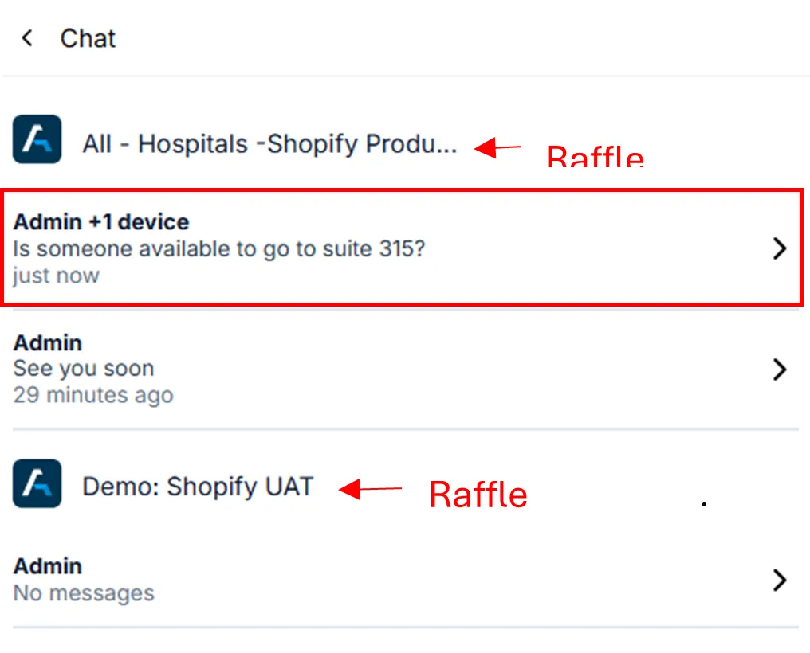Click the red arrow pointing at Demo: Shopify UAT

pos(370,489)
